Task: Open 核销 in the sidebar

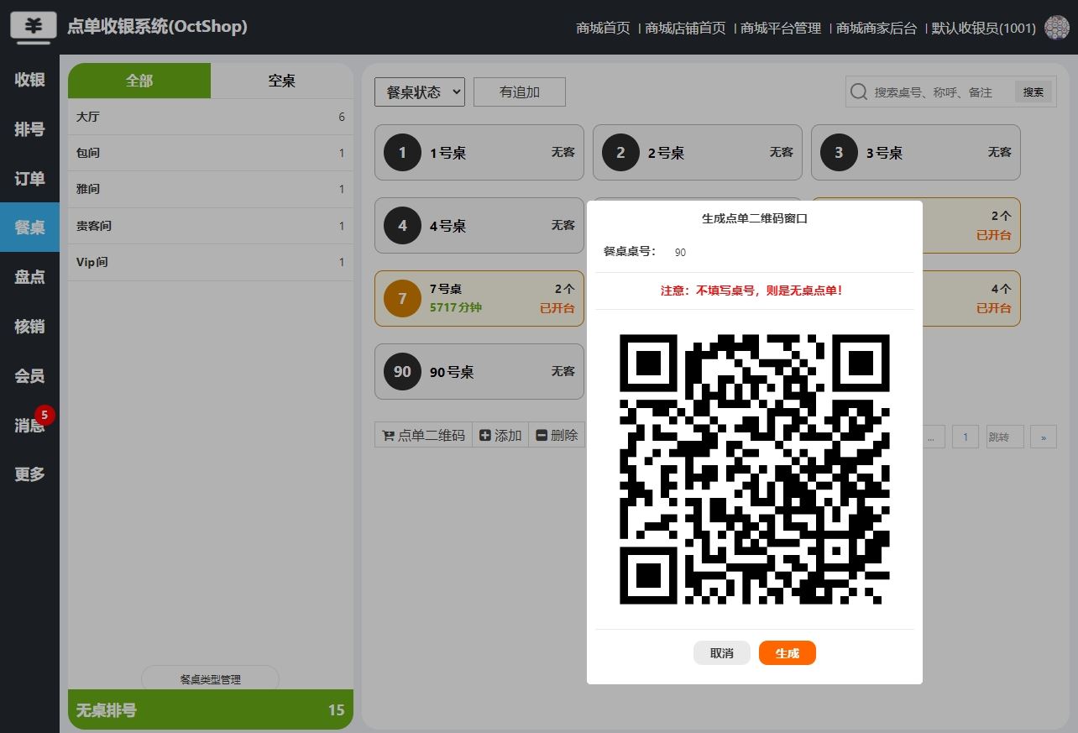Action: point(29,327)
